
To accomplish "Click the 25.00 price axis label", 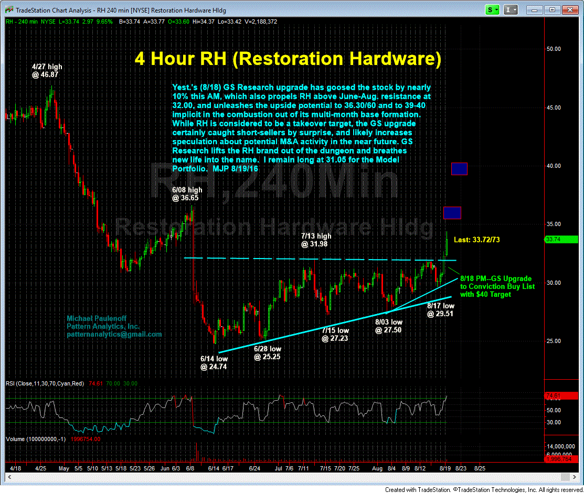I will point(554,341).
